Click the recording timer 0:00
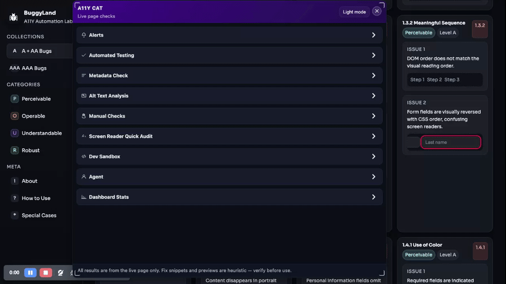 pos(14,272)
